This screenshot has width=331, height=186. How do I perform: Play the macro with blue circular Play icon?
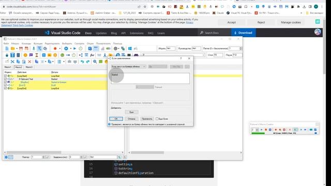pos(66,49)
